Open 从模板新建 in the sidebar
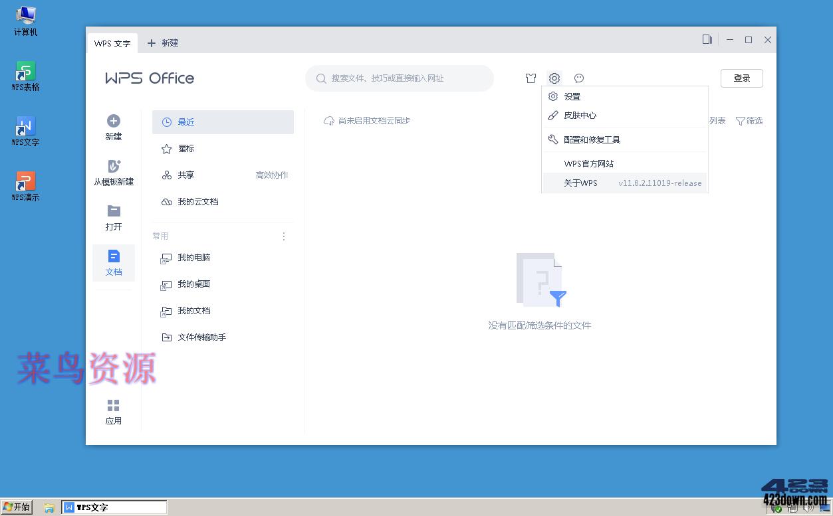The height and width of the screenshot is (516, 833). tap(113, 173)
